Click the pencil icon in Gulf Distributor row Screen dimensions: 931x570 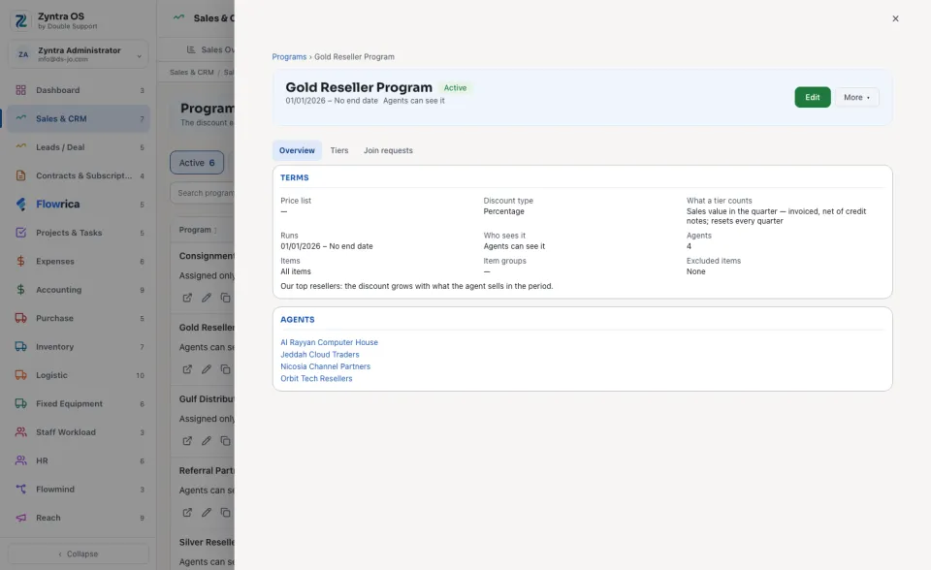tap(206, 440)
